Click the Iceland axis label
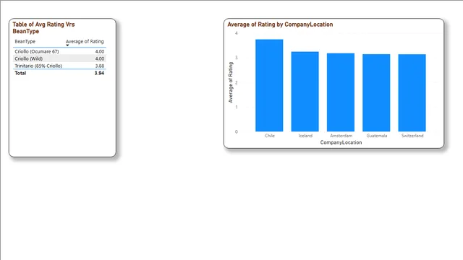Viewport: 463px width, 260px height. [305, 136]
